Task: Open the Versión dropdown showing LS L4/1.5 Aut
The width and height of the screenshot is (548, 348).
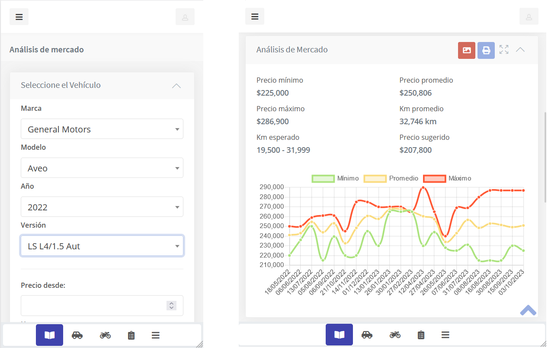Action: click(102, 246)
